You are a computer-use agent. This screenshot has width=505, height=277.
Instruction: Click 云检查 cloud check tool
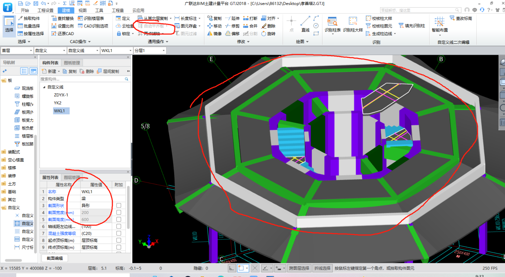(x=125, y=26)
